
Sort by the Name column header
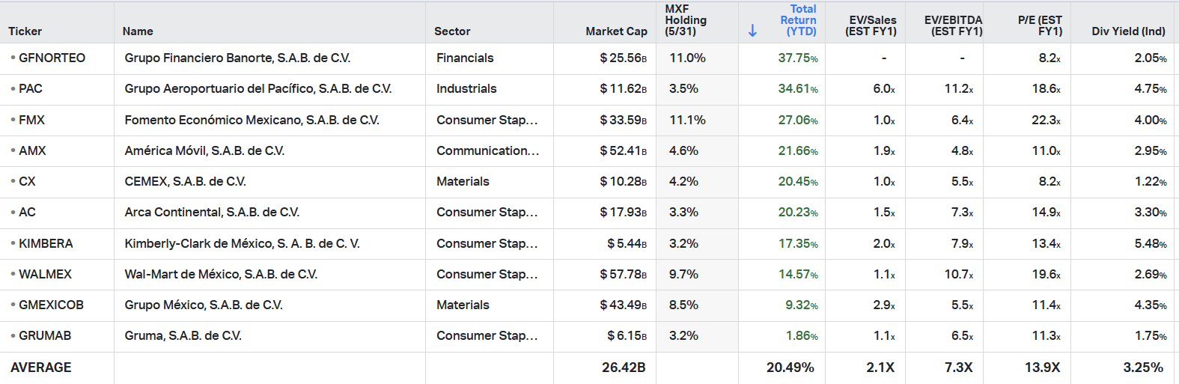(138, 31)
